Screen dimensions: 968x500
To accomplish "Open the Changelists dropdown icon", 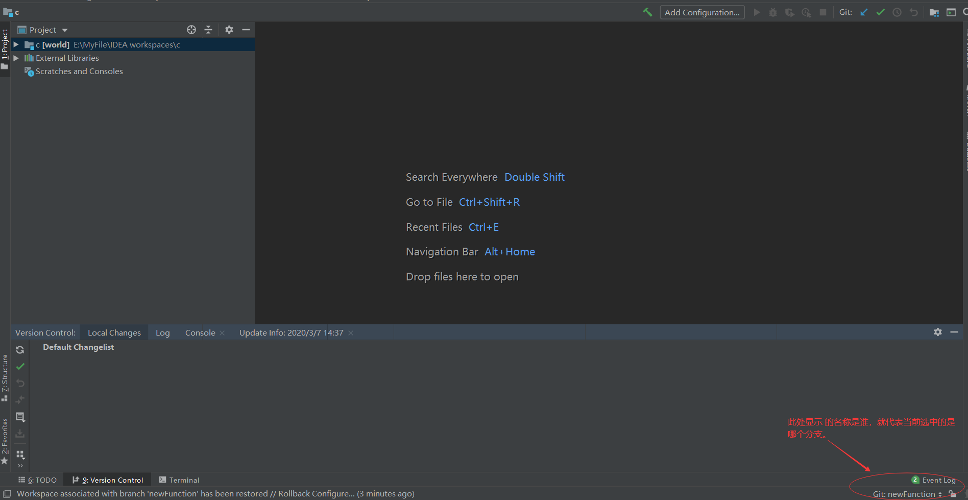I will click(20, 417).
